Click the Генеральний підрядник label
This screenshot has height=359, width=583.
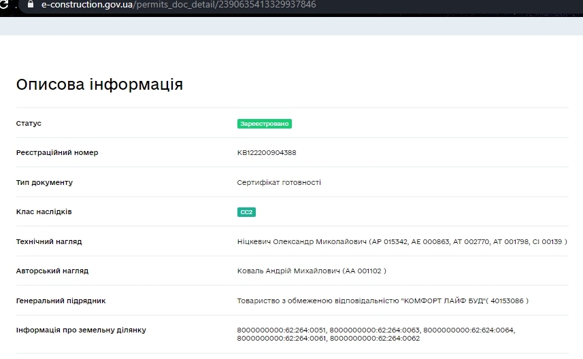61,301
